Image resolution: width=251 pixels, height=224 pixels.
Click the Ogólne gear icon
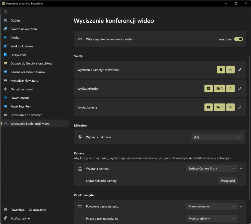click(x=6, y=20)
